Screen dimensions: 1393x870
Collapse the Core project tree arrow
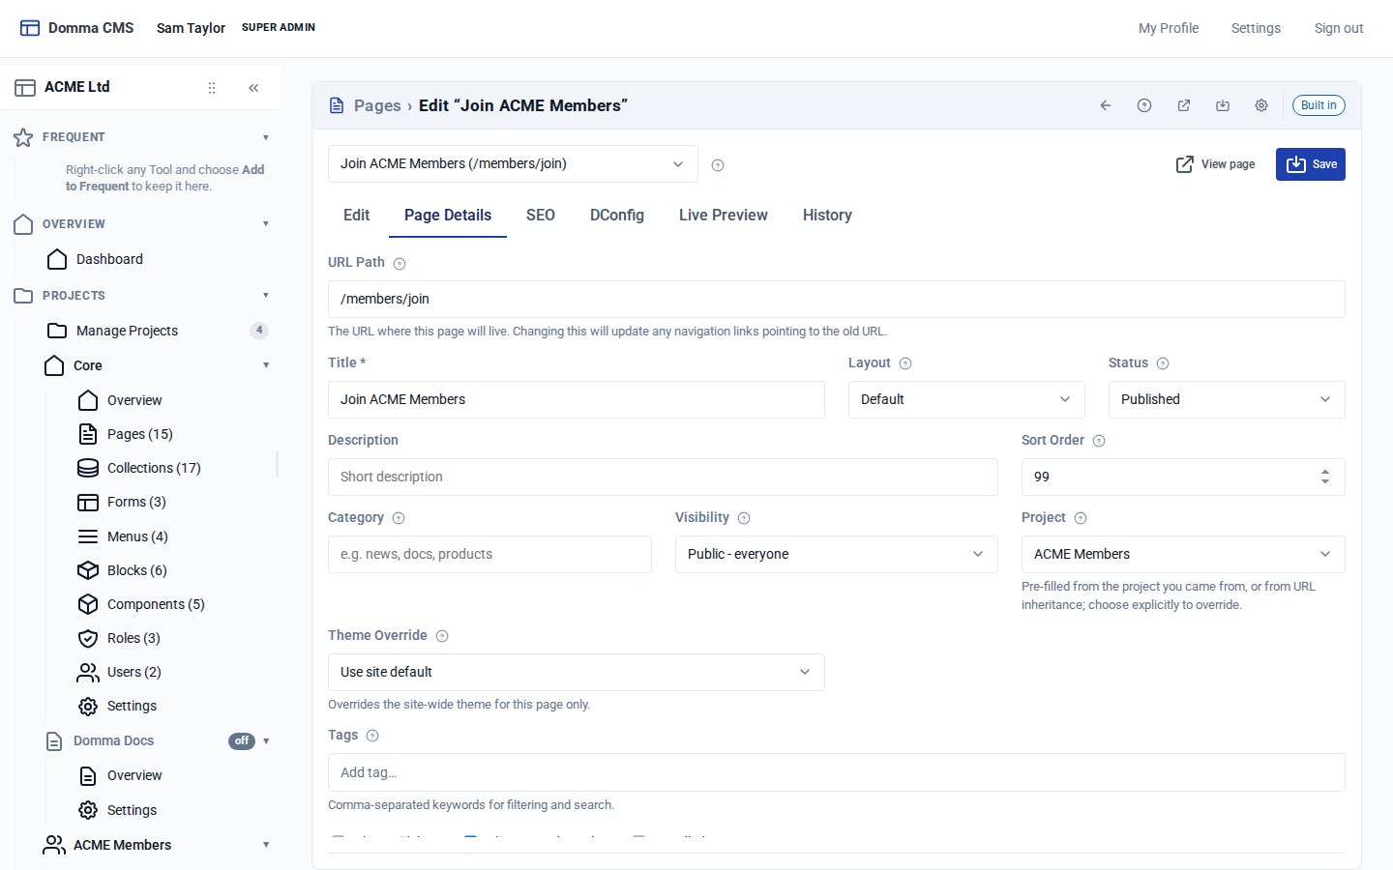[266, 365]
